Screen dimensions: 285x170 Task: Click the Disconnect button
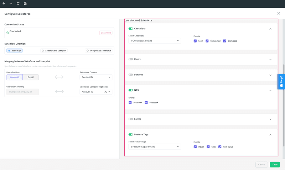coord(106,33)
